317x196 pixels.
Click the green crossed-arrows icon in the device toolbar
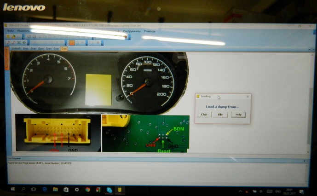click(19, 43)
